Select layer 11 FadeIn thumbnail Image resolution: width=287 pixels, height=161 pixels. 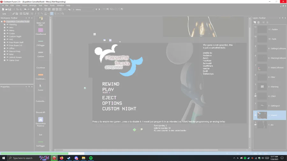pyautogui.click(x=262, y=29)
